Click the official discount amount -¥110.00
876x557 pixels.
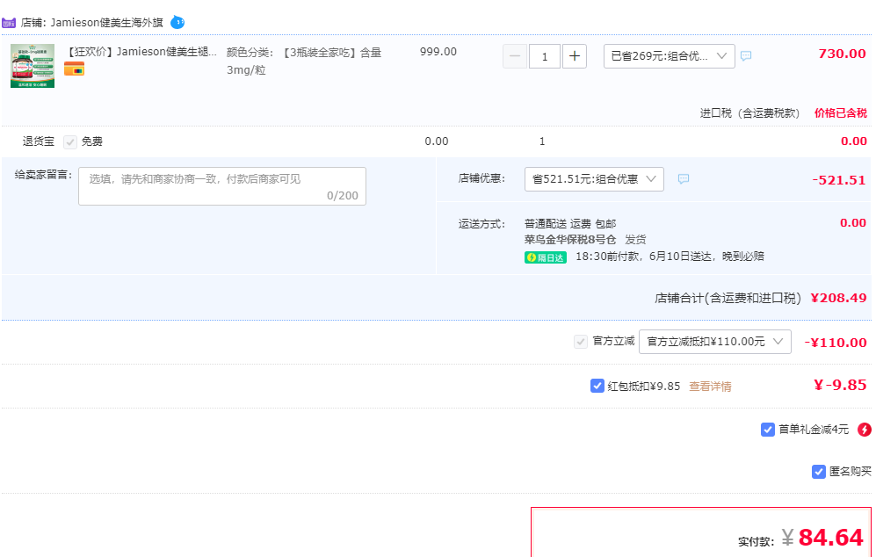pos(836,343)
